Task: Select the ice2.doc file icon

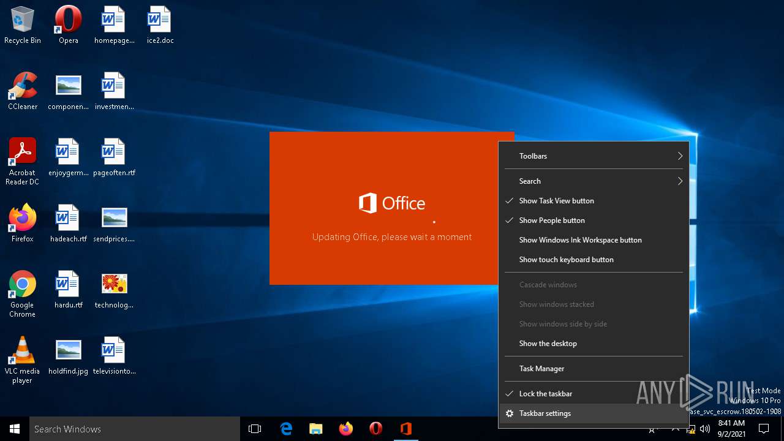Action: click(x=160, y=24)
